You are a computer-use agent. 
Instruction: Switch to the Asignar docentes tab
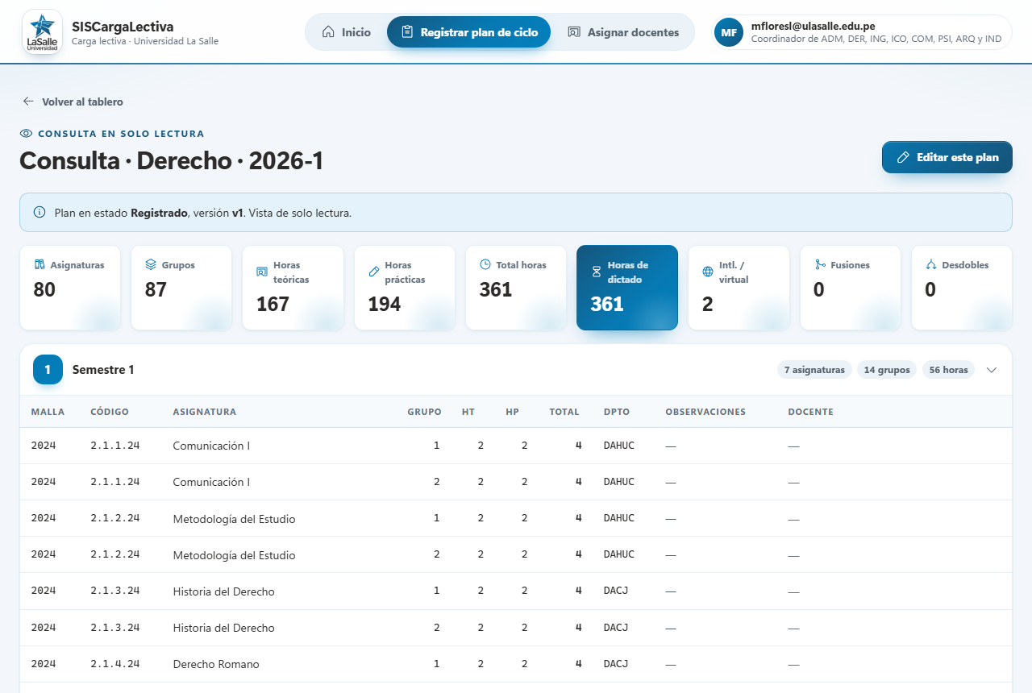point(623,32)
